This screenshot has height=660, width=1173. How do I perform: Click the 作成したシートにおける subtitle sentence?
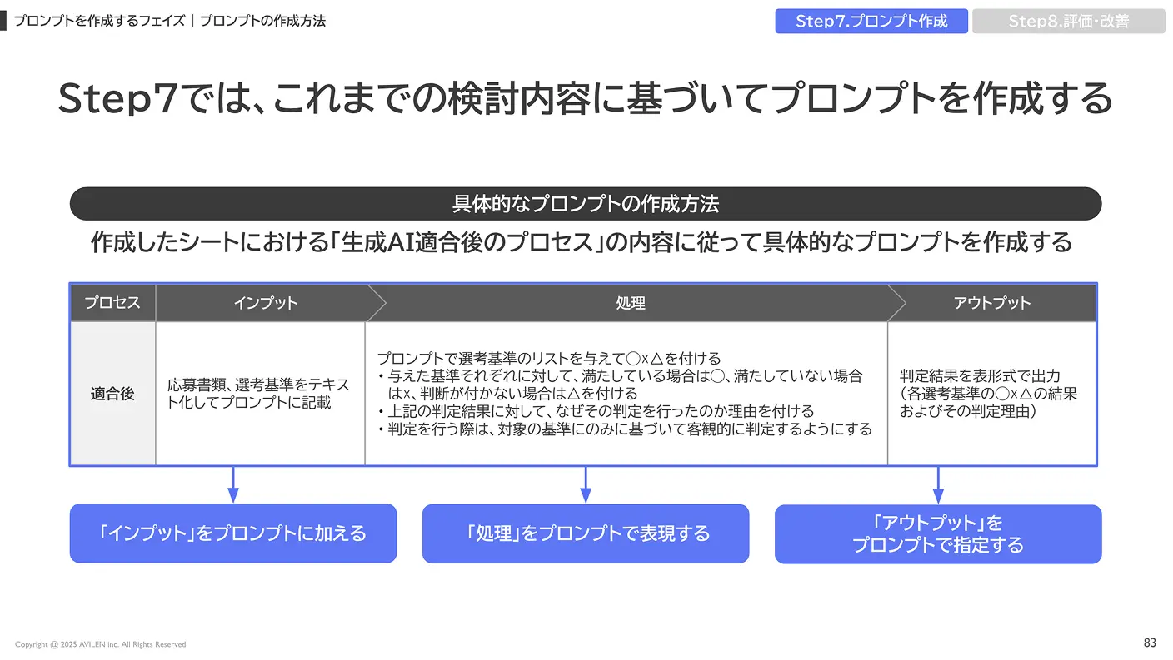tap(582, 242)
